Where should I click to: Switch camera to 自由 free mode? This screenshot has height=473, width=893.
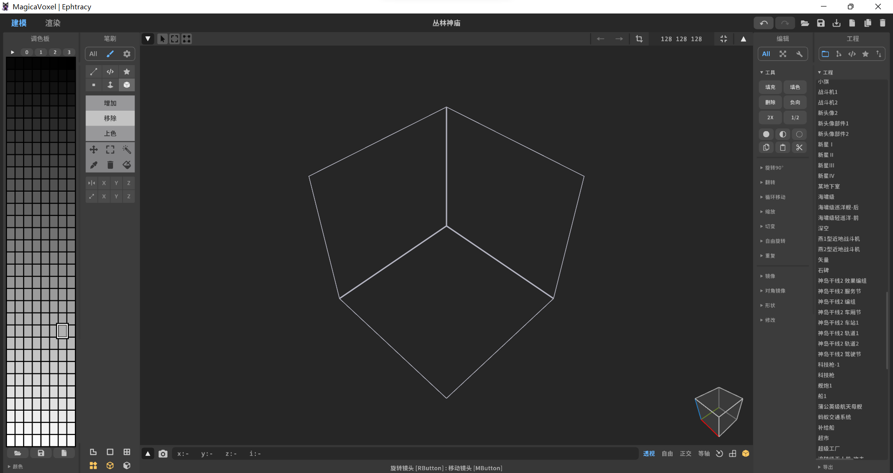[667, 454]
